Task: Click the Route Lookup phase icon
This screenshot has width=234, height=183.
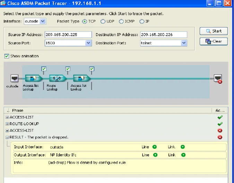Action: [x=58, y=78]
